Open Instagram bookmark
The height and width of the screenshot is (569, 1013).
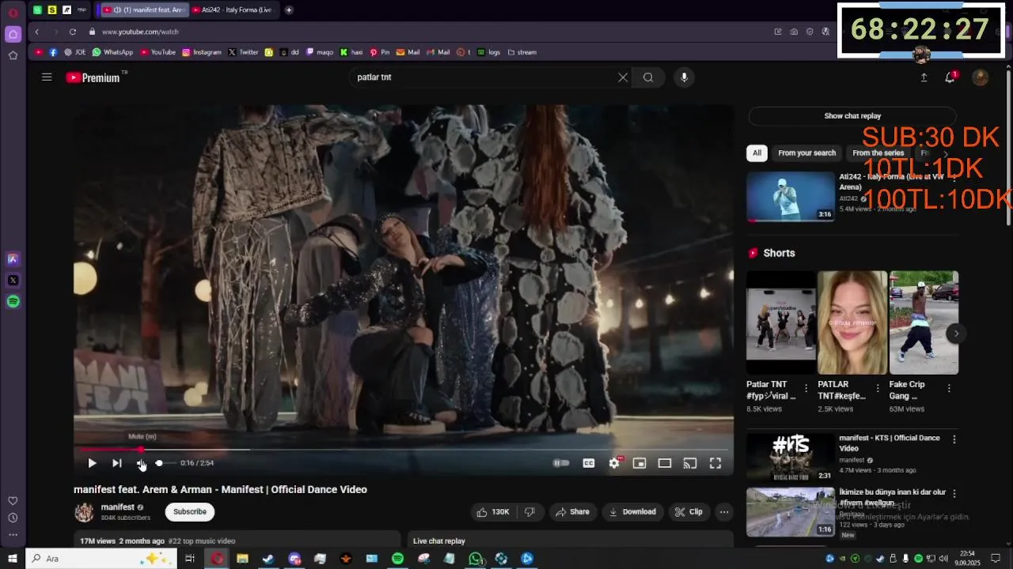pos(202,52)
